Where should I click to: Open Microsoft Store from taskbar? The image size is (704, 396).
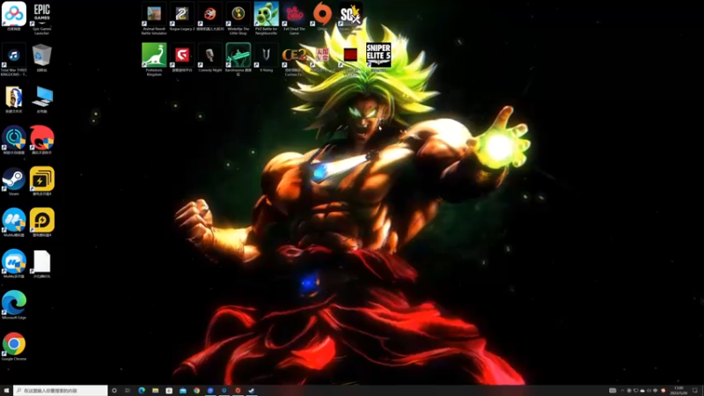(169, 391)
